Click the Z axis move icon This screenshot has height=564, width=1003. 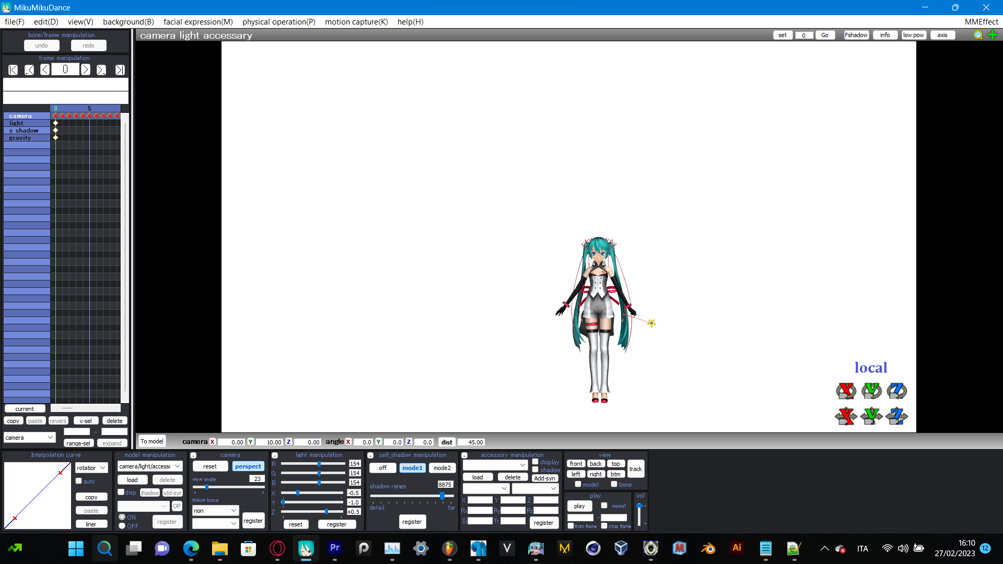pos(896,416)
